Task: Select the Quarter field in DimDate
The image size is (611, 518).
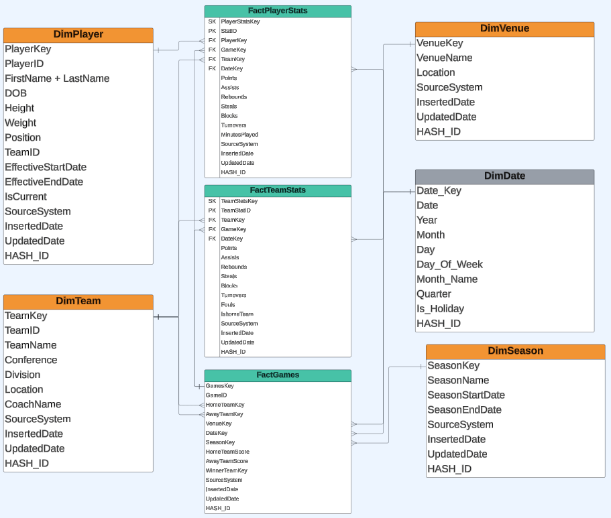Action: [504, 294]
